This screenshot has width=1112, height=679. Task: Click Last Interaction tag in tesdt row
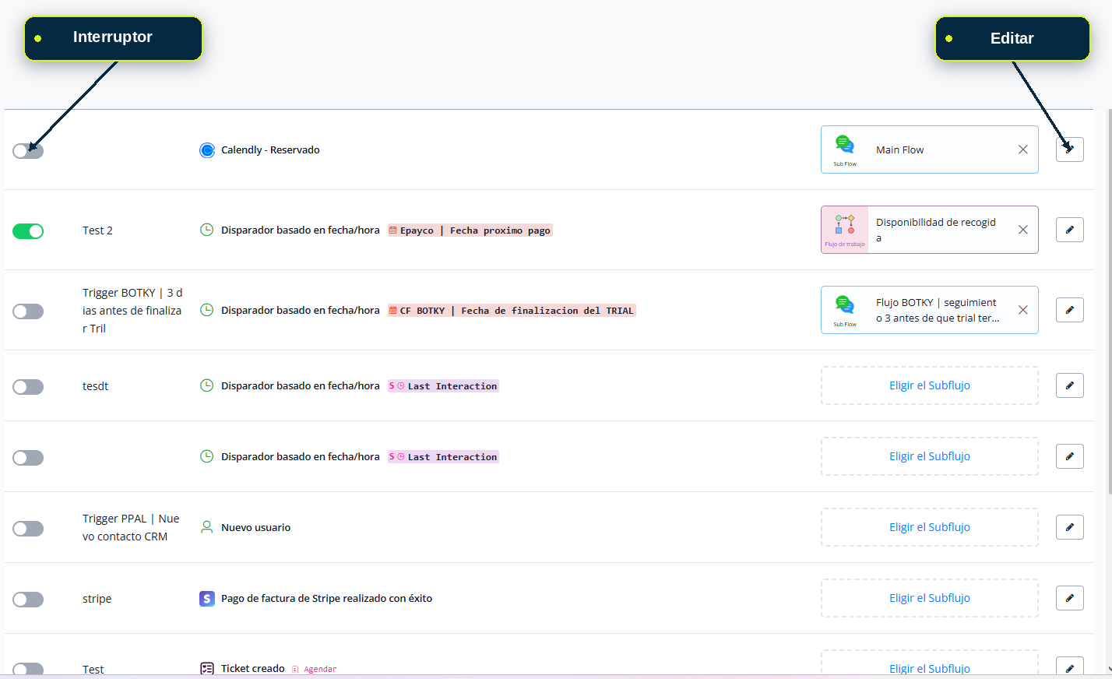click(443, 386)
